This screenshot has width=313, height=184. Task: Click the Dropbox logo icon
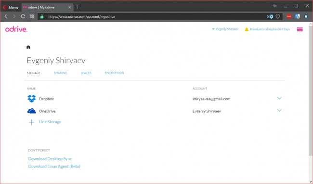coord(31,99)
